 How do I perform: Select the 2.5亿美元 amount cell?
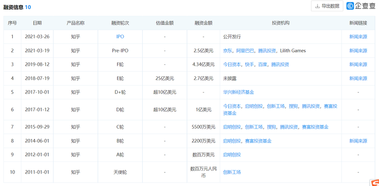point(204,51)
